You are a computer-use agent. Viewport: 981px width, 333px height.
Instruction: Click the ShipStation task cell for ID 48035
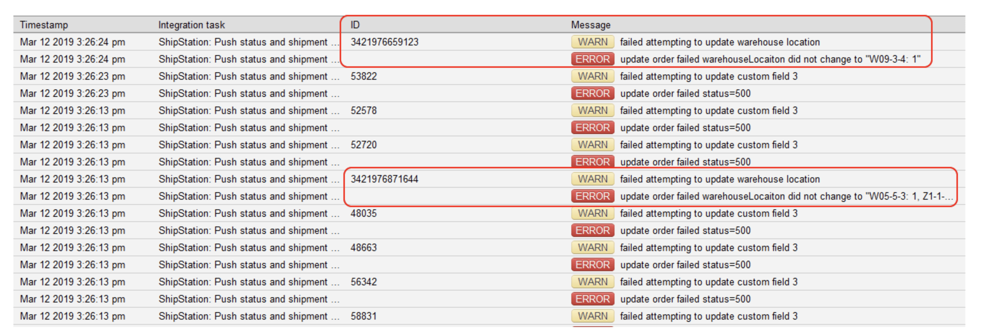click(x=249, y=213)
